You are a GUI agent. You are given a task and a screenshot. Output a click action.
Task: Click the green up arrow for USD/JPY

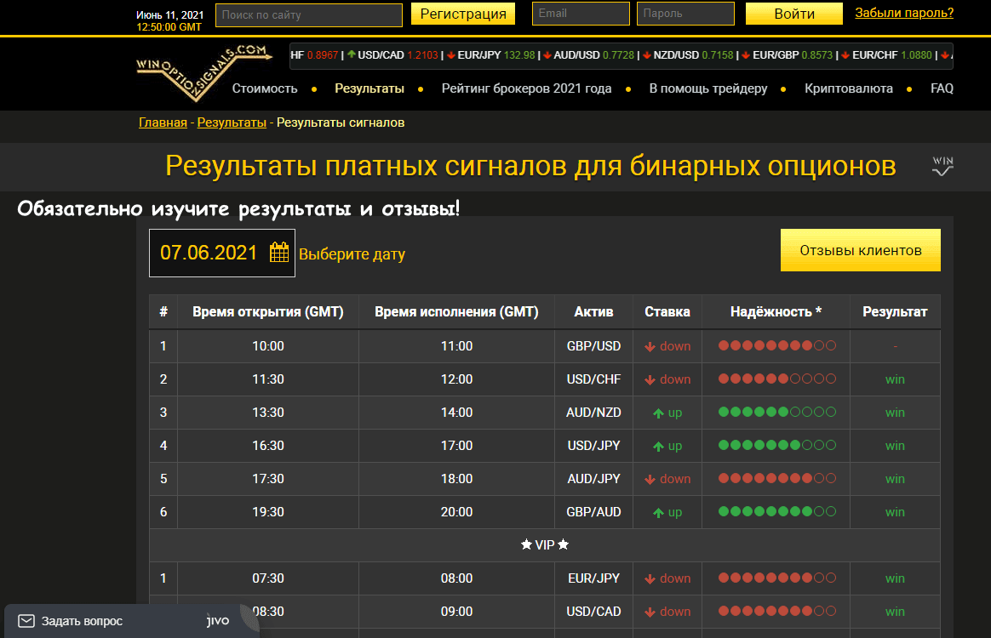coord(658,447)
